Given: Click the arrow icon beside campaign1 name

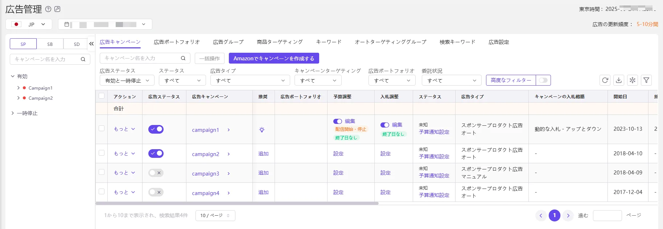Looking at the screenshot, I should (228, 130).
